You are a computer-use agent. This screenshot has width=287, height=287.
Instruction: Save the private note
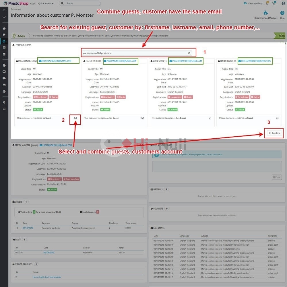[x=277, y=177]
